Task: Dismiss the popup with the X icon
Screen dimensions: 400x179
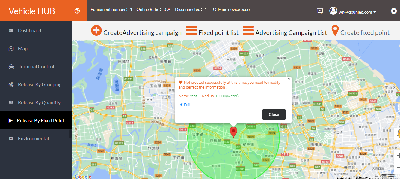Action: click(289, 79)
